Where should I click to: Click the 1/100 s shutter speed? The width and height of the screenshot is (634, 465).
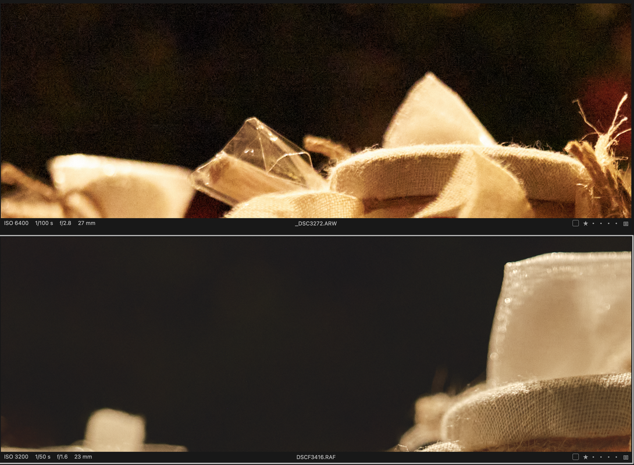[44, 223]
